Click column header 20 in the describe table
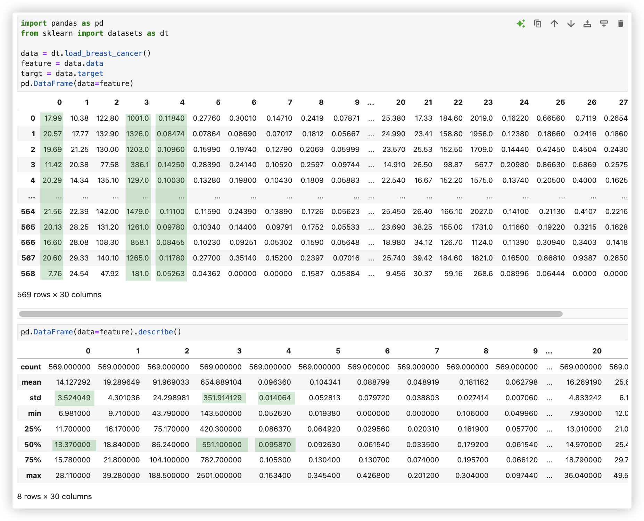Screen dimensions: 644x521 [x=597, y=351]
